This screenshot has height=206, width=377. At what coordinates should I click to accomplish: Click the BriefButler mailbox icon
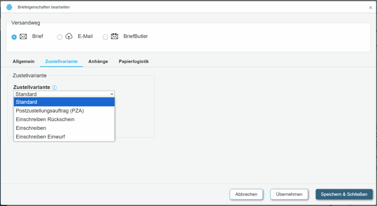[114, 36]
